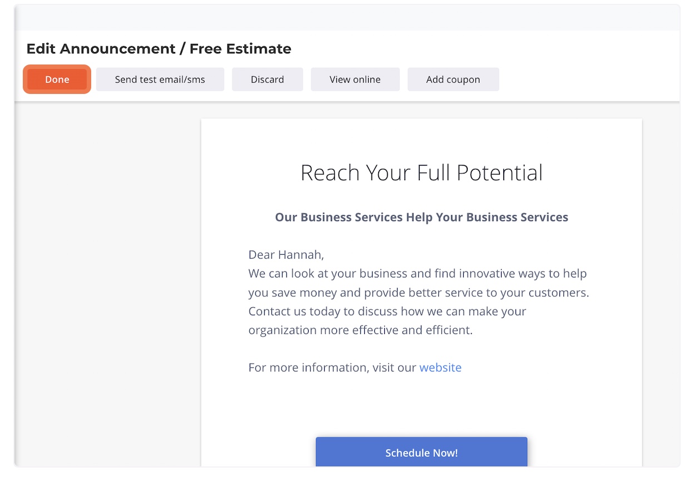This screenshot has width=694, height=477.
Task: Click the word Potential in the headline
Action: coord(499,173)
